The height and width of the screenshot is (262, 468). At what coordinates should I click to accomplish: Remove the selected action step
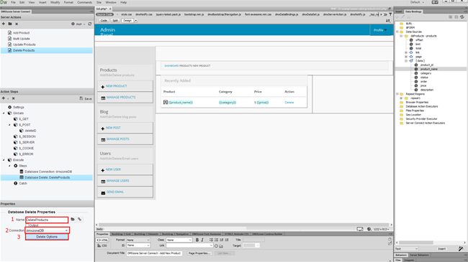pos(14,98)
